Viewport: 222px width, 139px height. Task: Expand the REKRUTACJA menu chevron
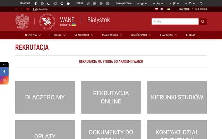pyautogui.click(x=92, y=35)
